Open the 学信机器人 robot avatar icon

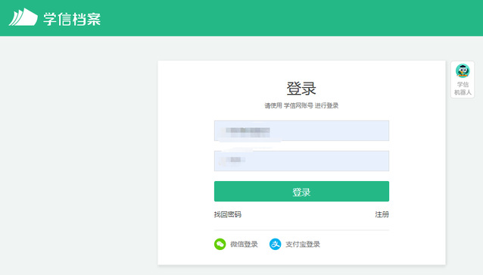[x=463, y=71]
